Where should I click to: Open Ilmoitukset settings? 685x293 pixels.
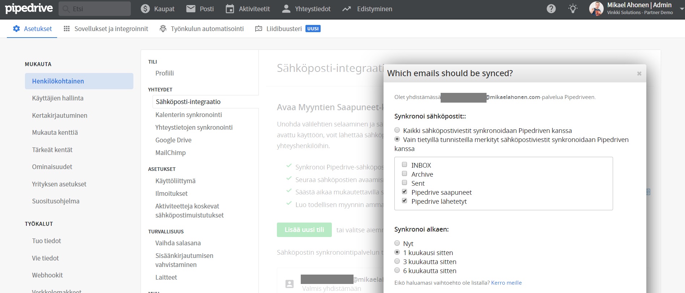171,194
